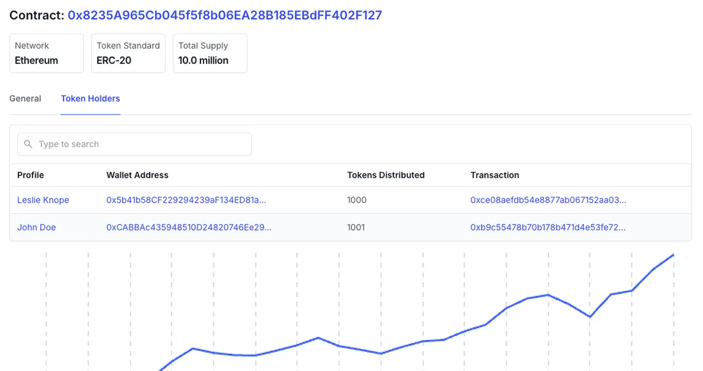Click the Transaction column header
Image resolution: width=703 pixels, height=371 pixels.
495,175
